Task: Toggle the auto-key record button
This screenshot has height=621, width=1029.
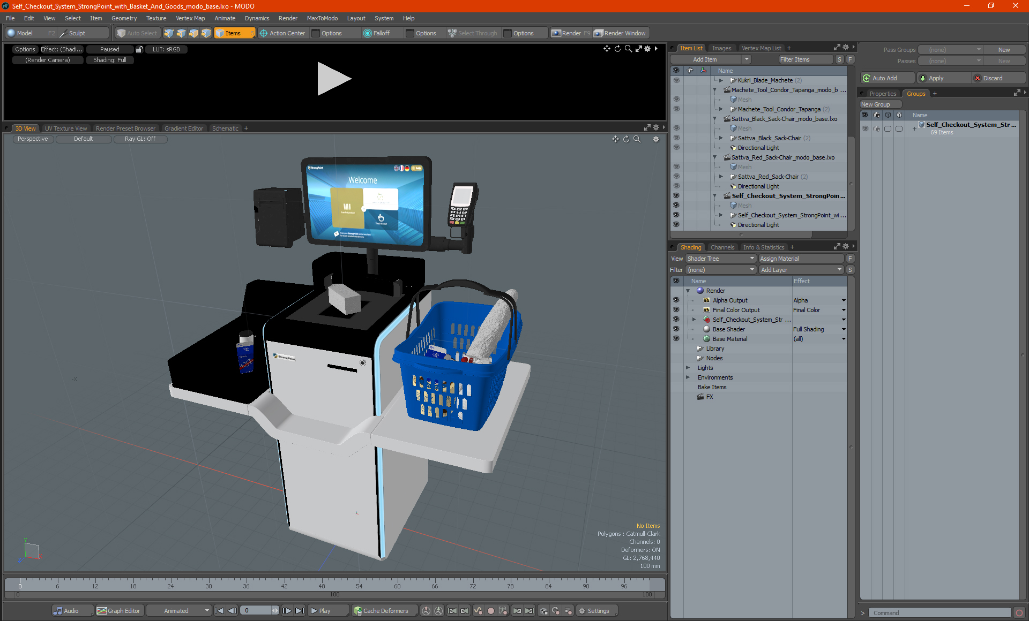Action: pos(490,611)
